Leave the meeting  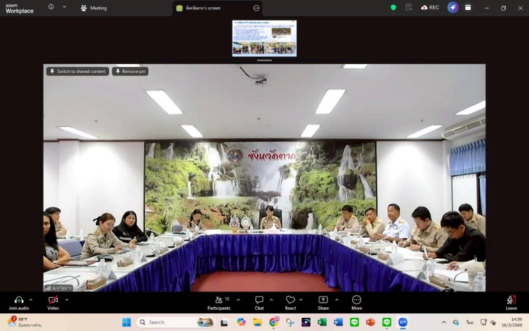pyautogui.click(x=511, y=301)
